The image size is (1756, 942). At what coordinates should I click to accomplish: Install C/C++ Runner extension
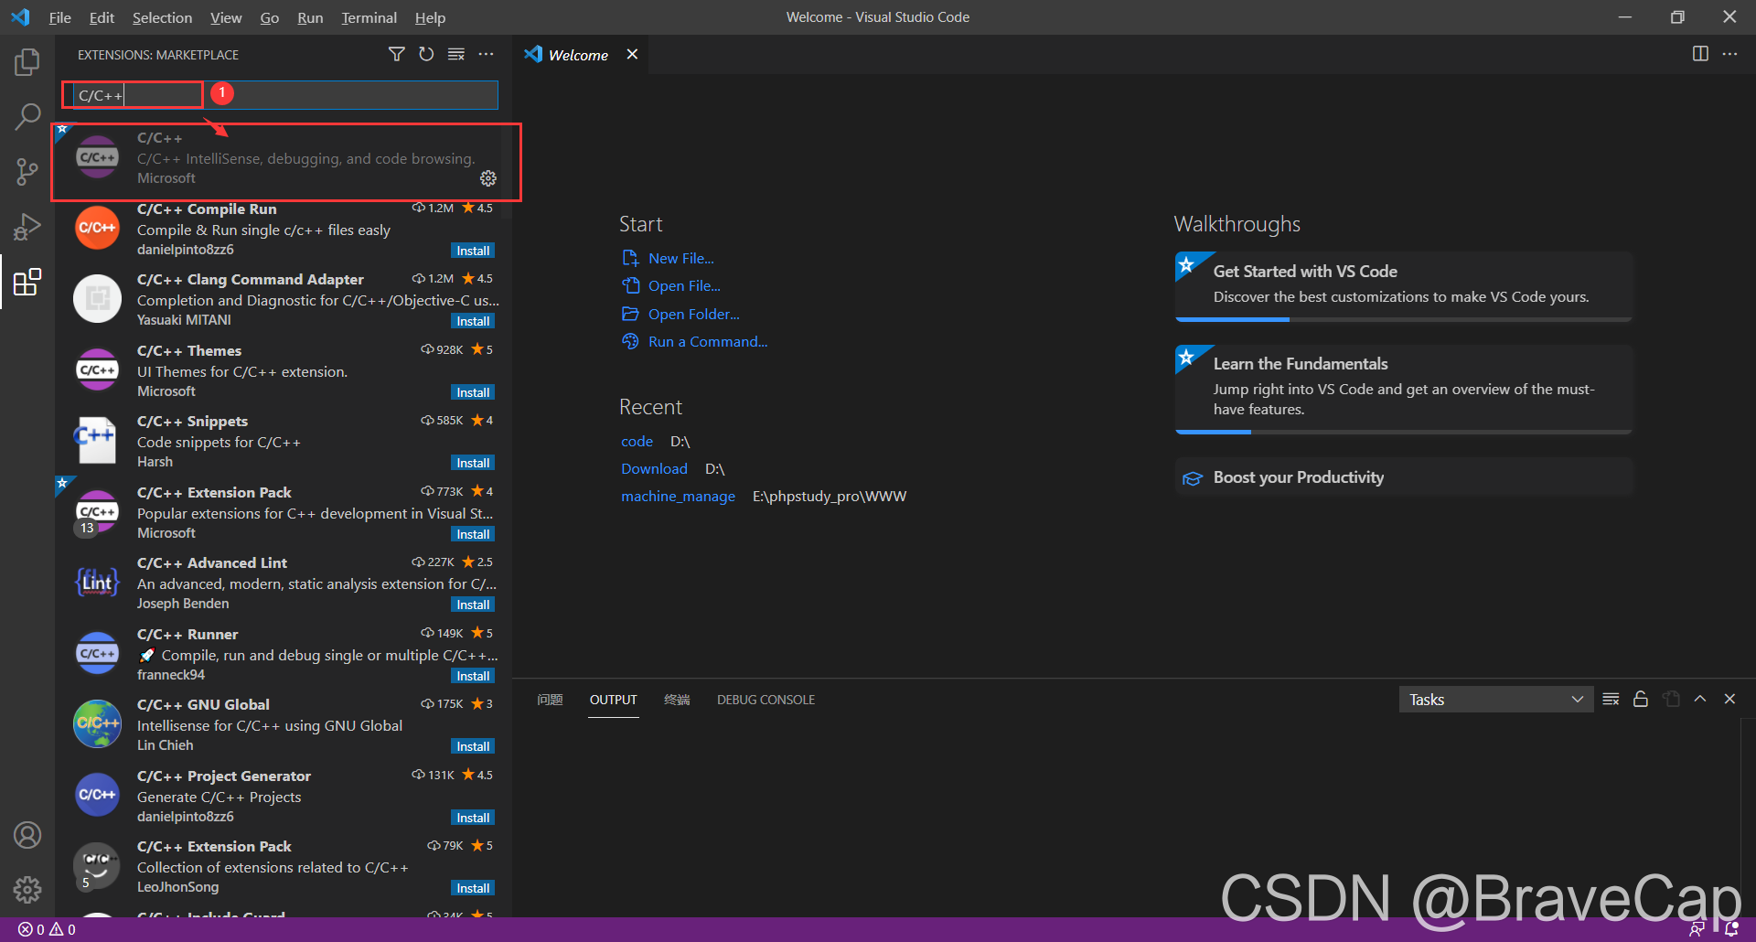pyautogui.click(x=473, y=676)
